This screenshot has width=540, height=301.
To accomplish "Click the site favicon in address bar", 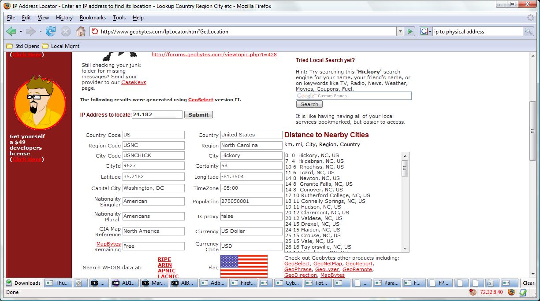I will click(x=94, y=31).
